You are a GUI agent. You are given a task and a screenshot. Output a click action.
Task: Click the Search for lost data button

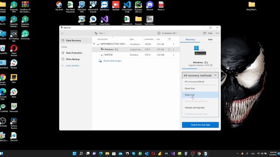(x=200, y=125)
